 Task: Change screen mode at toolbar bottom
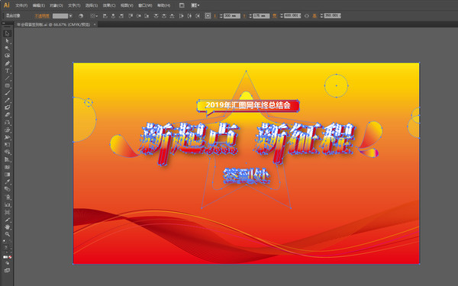click(8, 271)
